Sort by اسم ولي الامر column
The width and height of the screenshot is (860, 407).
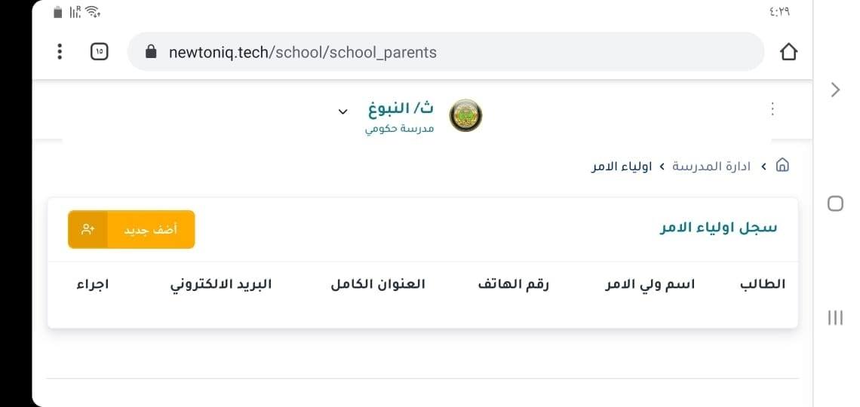coord(650,285)
